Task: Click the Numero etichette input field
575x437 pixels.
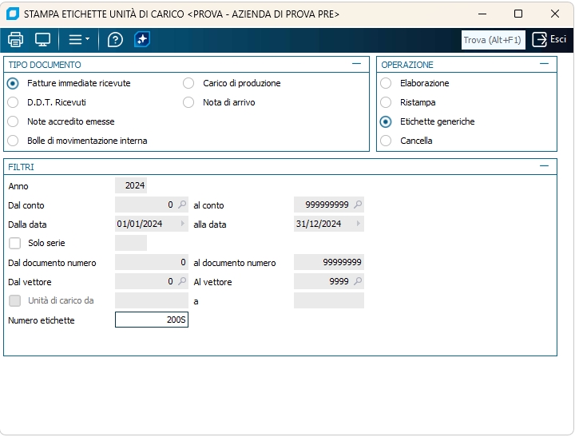Action: tap(152, 320)
